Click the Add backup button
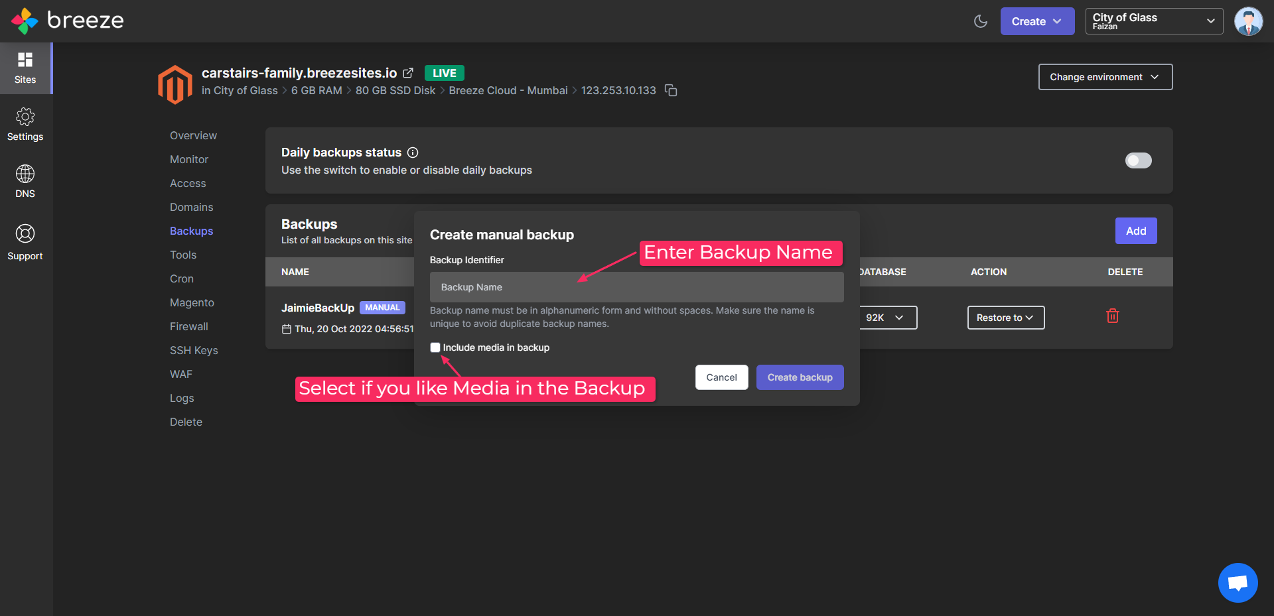The width and height of the screenshot is (1274, 616). pos(1136,231)
